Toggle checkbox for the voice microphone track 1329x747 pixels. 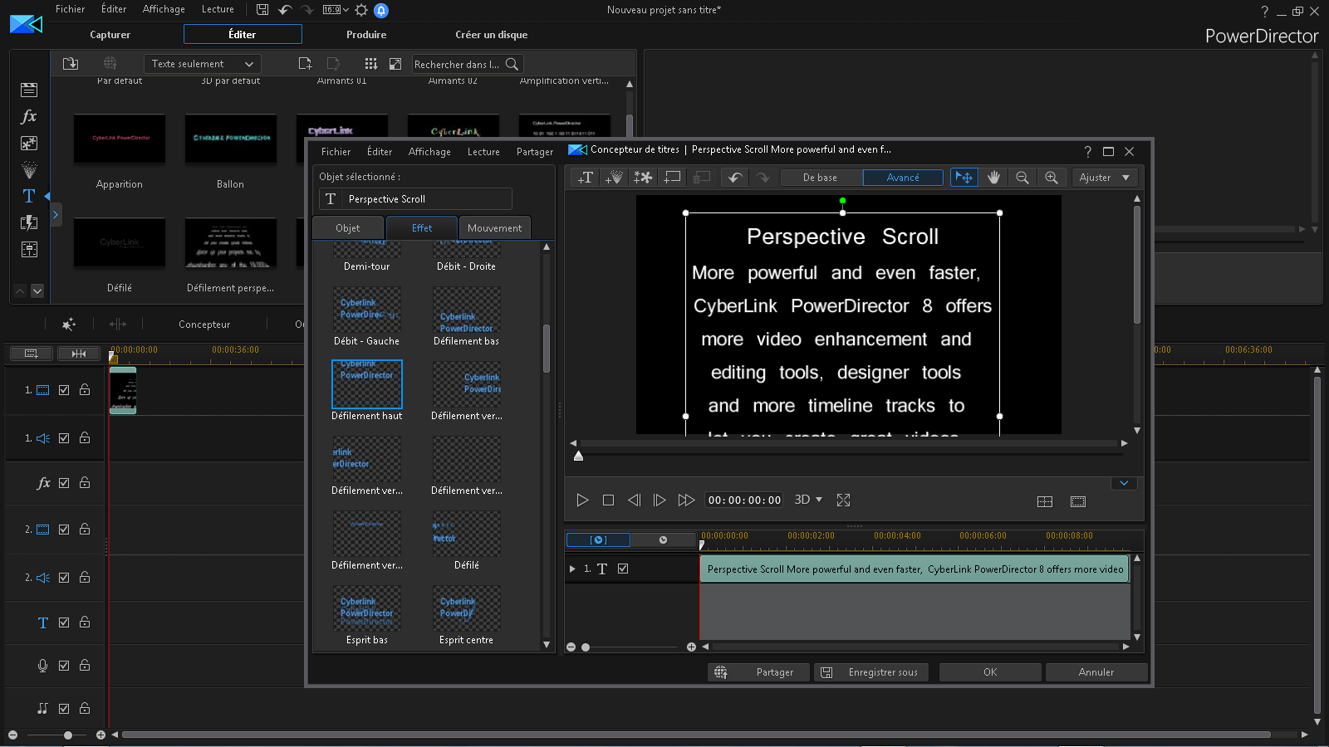tap(64, 666)
